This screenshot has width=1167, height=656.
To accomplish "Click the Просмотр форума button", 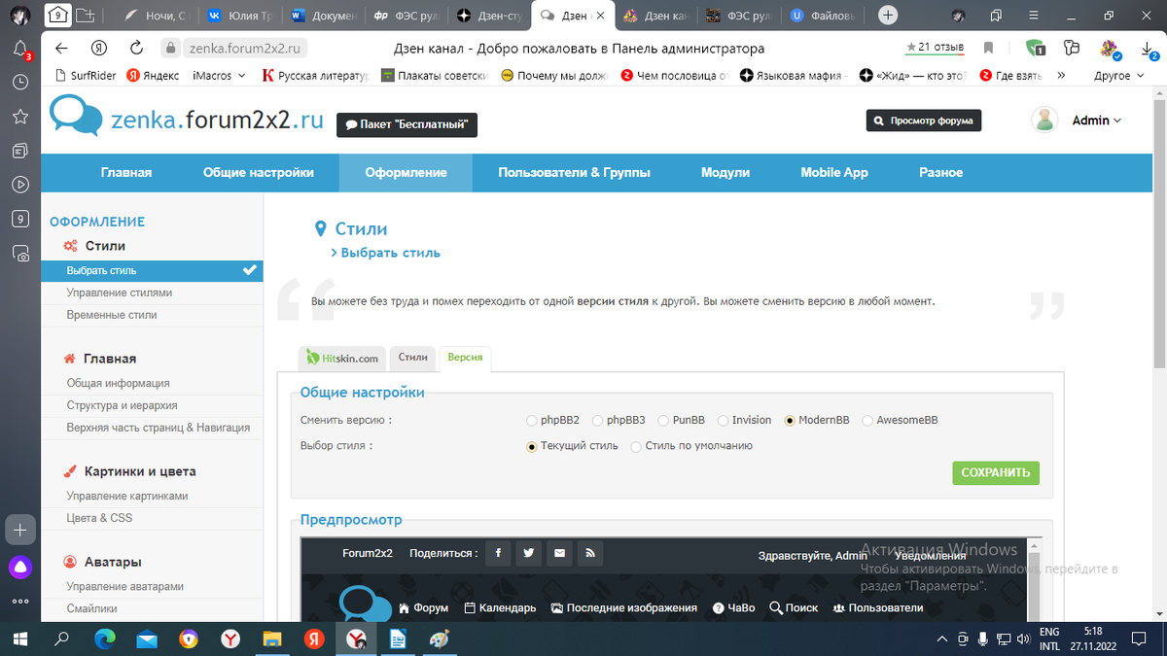I will click(x=924, y=121).
